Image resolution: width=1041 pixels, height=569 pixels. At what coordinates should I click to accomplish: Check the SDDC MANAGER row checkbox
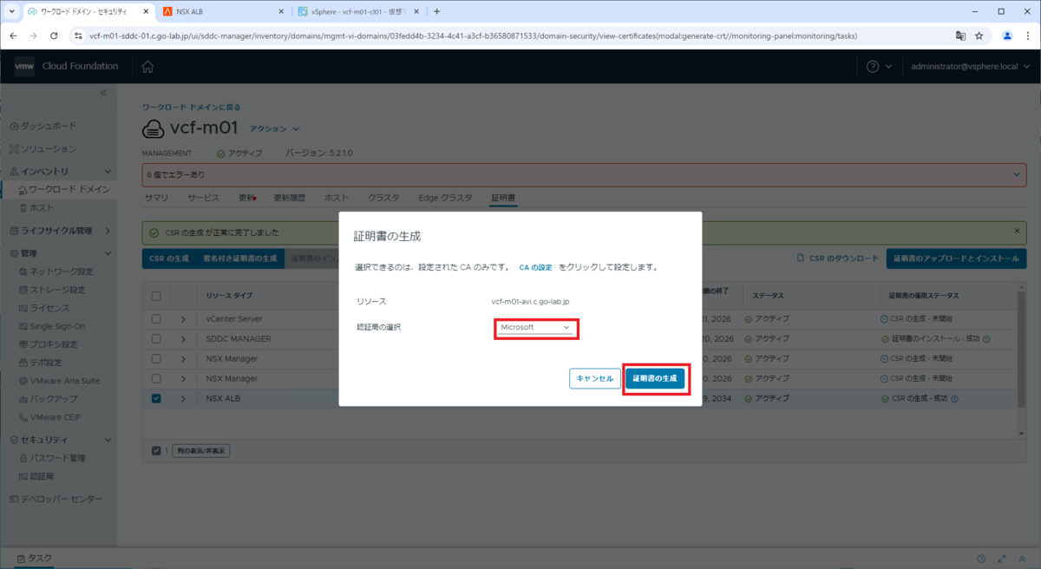[156, 338]
